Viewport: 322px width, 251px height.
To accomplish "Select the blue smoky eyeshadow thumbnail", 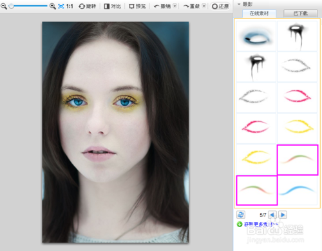I will (x=256, y=36).
